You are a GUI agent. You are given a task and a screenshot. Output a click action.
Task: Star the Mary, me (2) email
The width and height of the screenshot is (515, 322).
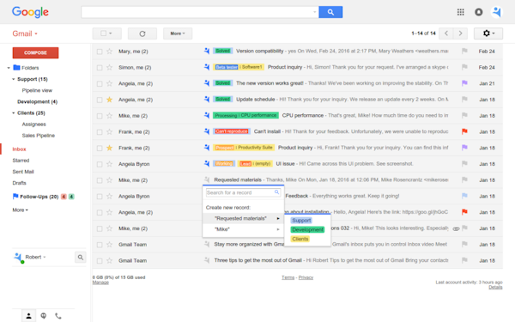click(x=109, y=52)
